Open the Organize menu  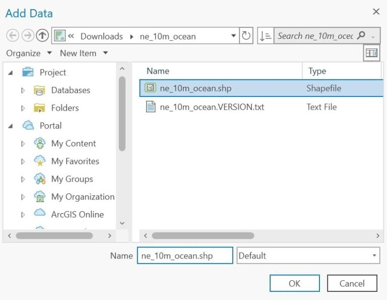[29, 53]
